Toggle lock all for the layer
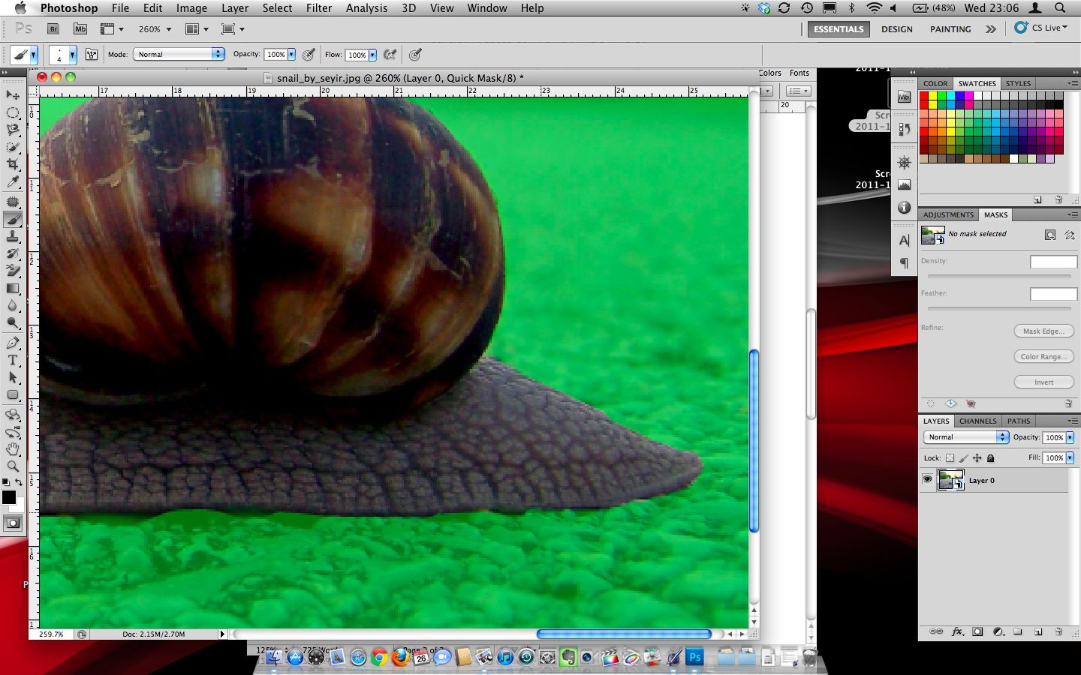Viewport: 1081px width, 675px height. tap(990, 457)
